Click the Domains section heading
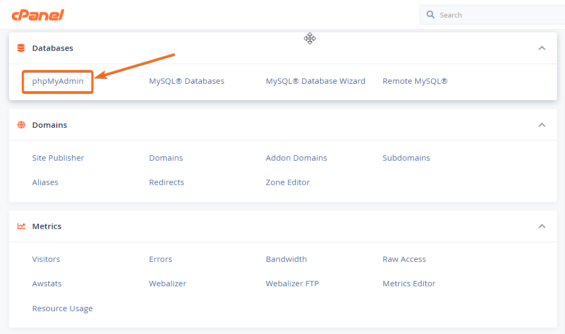The image size is (565, 334). [x=50, y=125]
